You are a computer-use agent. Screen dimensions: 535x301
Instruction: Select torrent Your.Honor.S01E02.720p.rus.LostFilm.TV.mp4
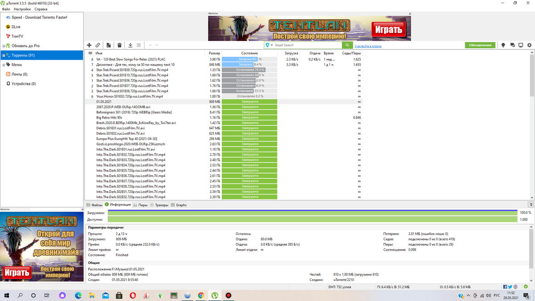(129, 96)
